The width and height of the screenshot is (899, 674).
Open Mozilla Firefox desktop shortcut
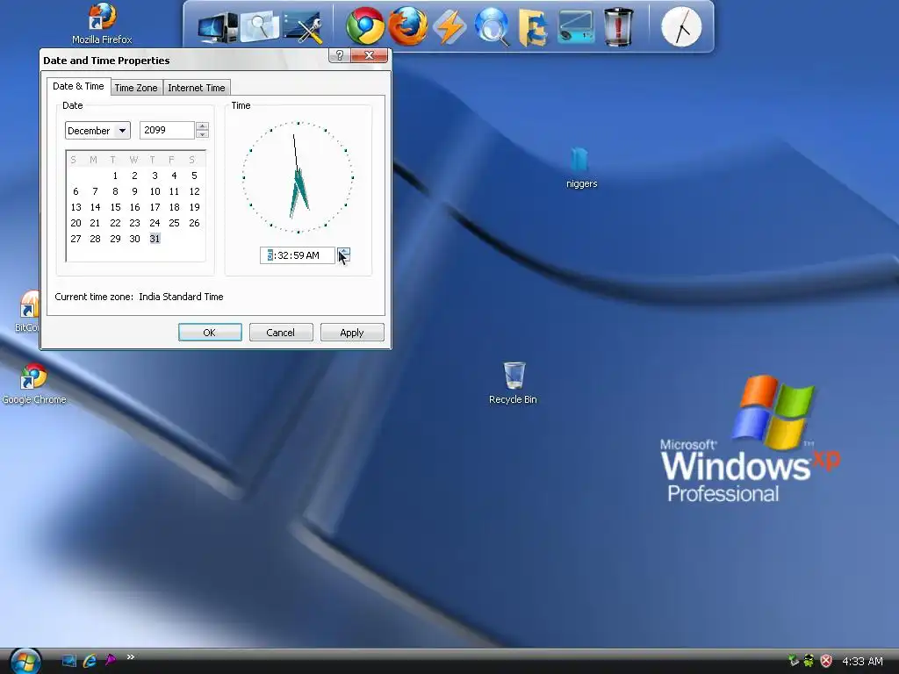102,23
